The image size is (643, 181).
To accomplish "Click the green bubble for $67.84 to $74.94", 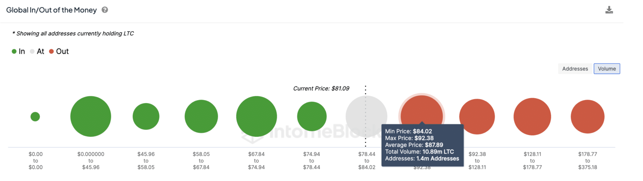I will pos(256,116).
